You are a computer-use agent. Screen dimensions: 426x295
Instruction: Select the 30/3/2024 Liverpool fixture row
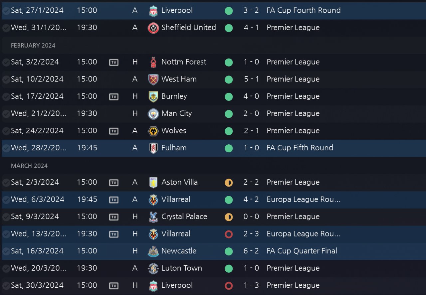pos(213,285)
